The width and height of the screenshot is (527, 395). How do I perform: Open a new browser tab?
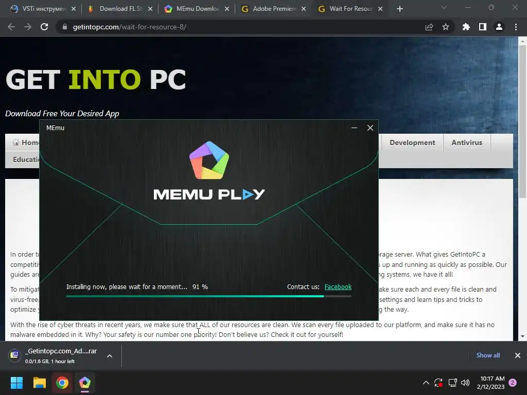(399, 9)
